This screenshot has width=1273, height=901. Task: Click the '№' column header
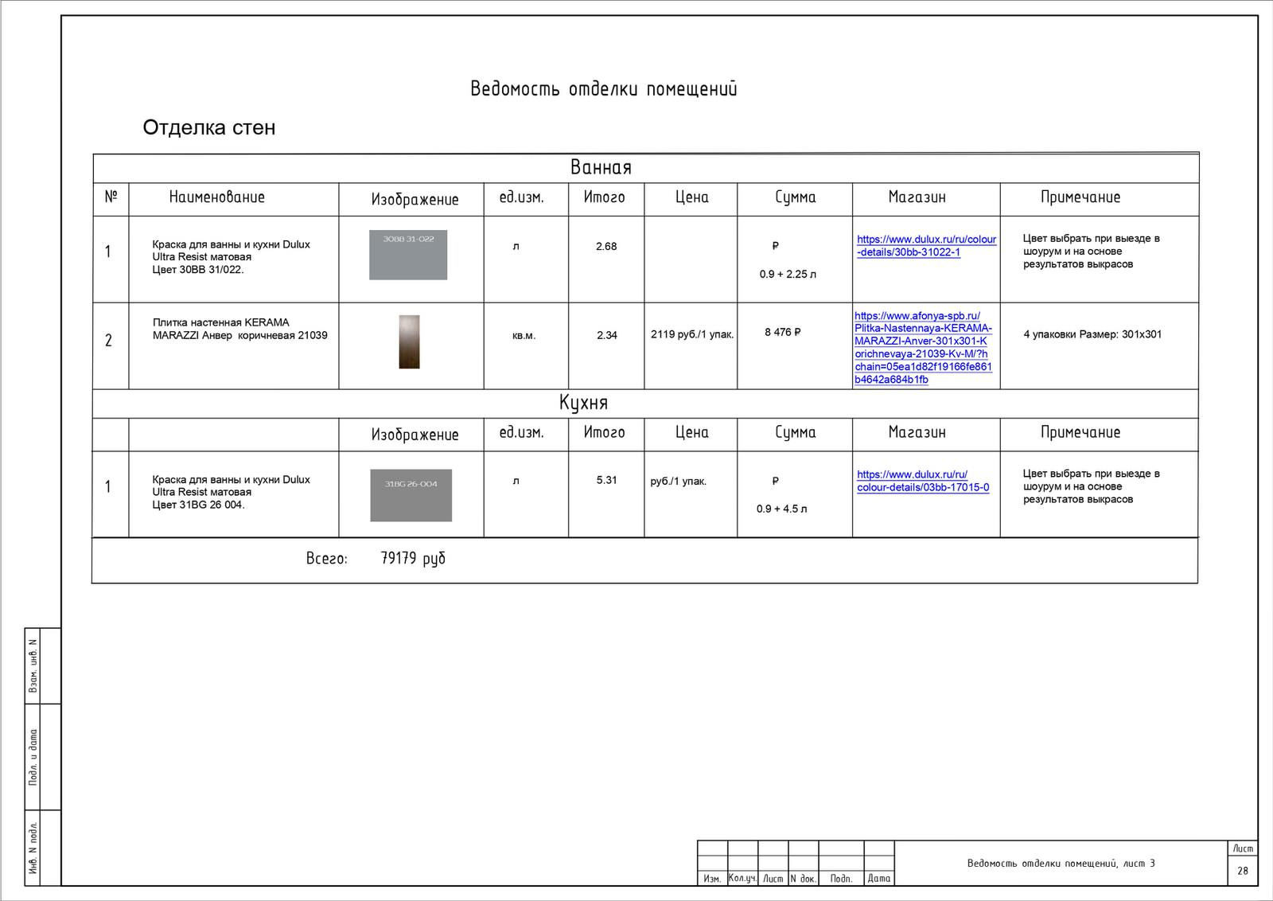tap(111, 197)
